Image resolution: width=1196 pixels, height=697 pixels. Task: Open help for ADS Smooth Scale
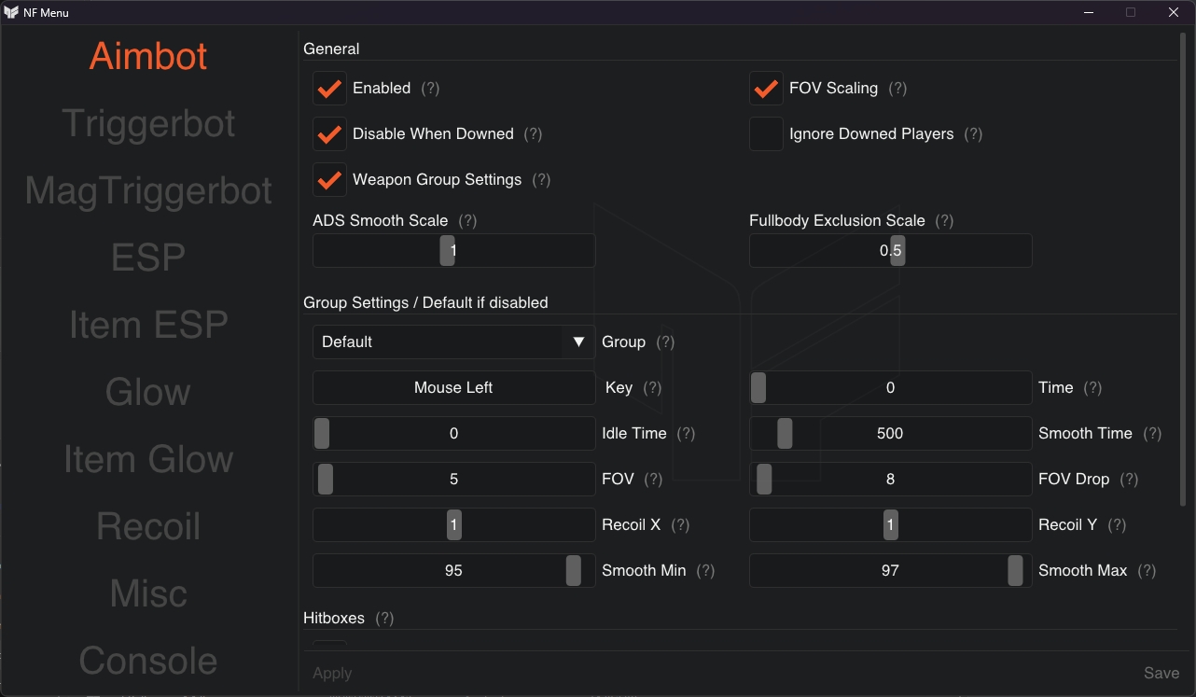click(466, 220)
